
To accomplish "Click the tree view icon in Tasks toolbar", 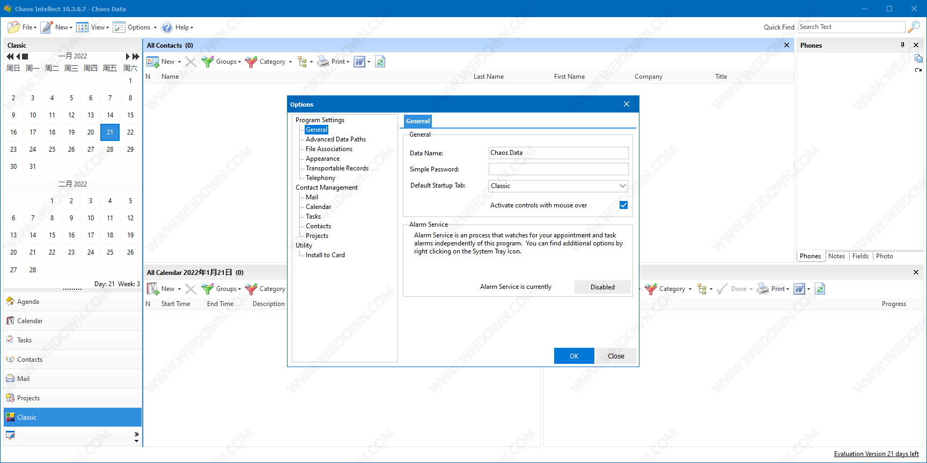I will point(702,289).
